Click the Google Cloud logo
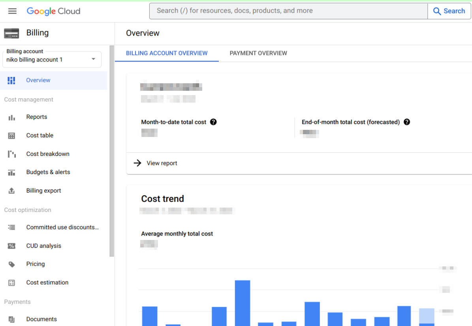The image size is (472, 326). click(54, 11)
